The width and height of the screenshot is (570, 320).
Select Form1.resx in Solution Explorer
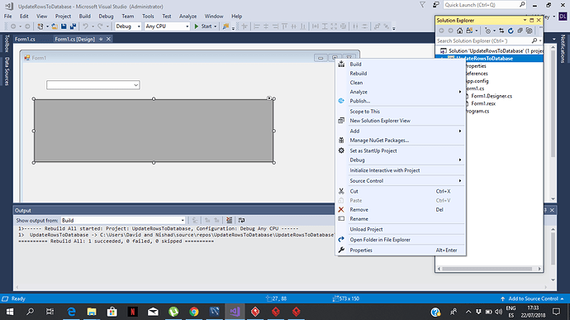coord(483,103)
